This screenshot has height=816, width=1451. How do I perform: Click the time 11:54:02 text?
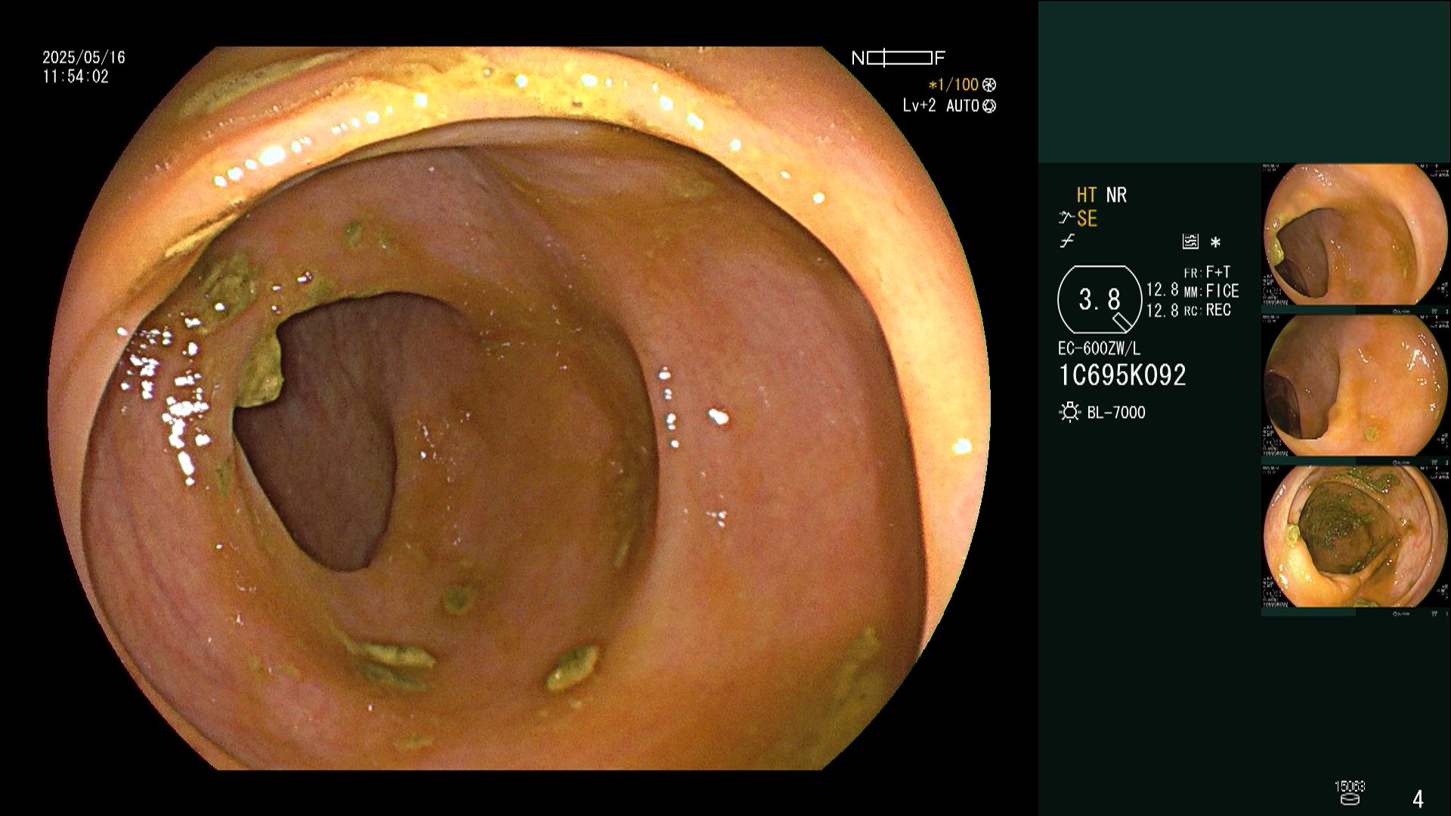click(x=76, y=77)
